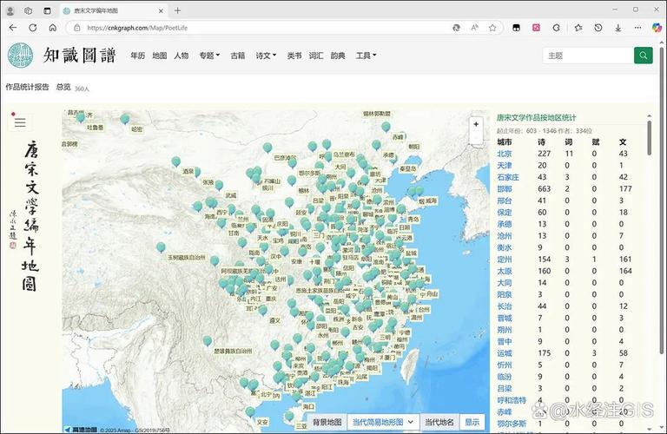Open the downloads icon
Screen dimensions: 667x434
pos(618,28)
